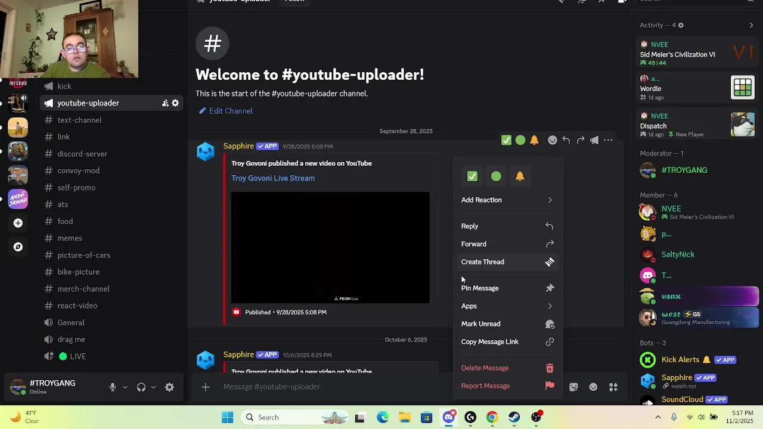Click publish megaphone in message hover toolbar

point(594,140)
